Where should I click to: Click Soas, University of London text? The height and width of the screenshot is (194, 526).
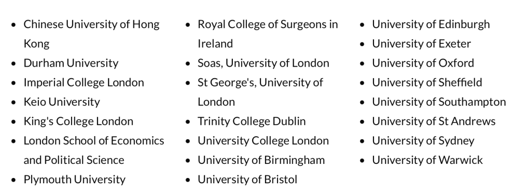click(263, 63)
